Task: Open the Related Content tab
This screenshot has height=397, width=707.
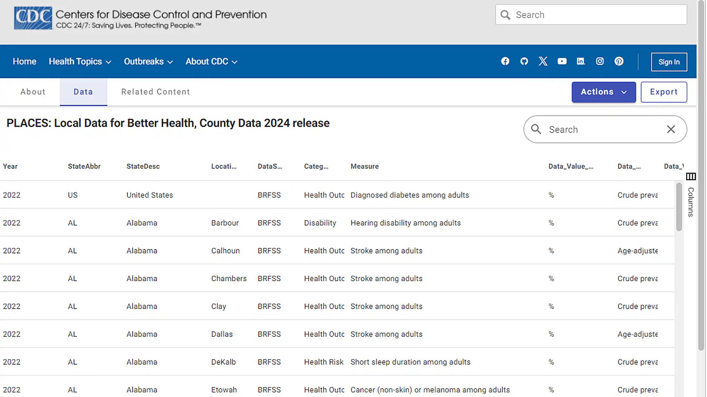Action: click(x=155, y=92)
